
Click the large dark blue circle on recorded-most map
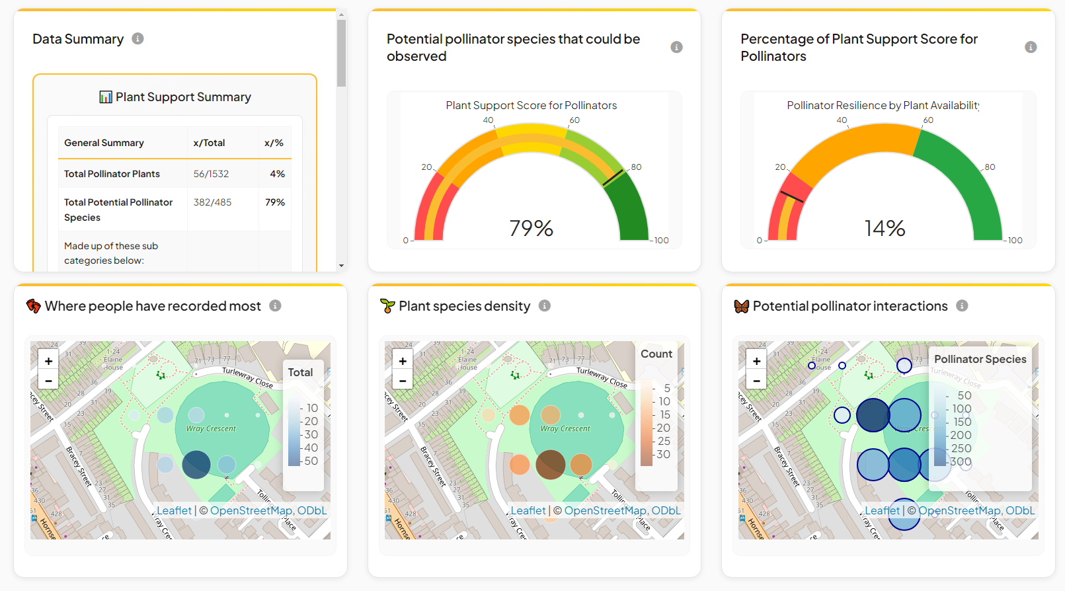pos(196,464)
